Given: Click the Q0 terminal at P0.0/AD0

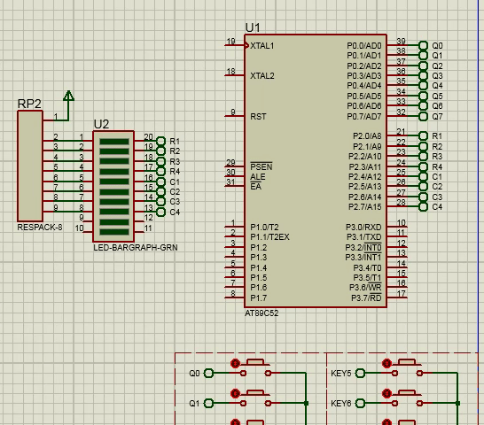Looking at the screenshot, I should (423, 46).
